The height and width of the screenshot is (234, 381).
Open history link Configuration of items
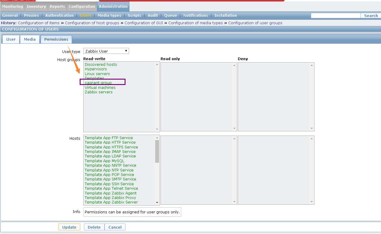click(x=39, y=23)
